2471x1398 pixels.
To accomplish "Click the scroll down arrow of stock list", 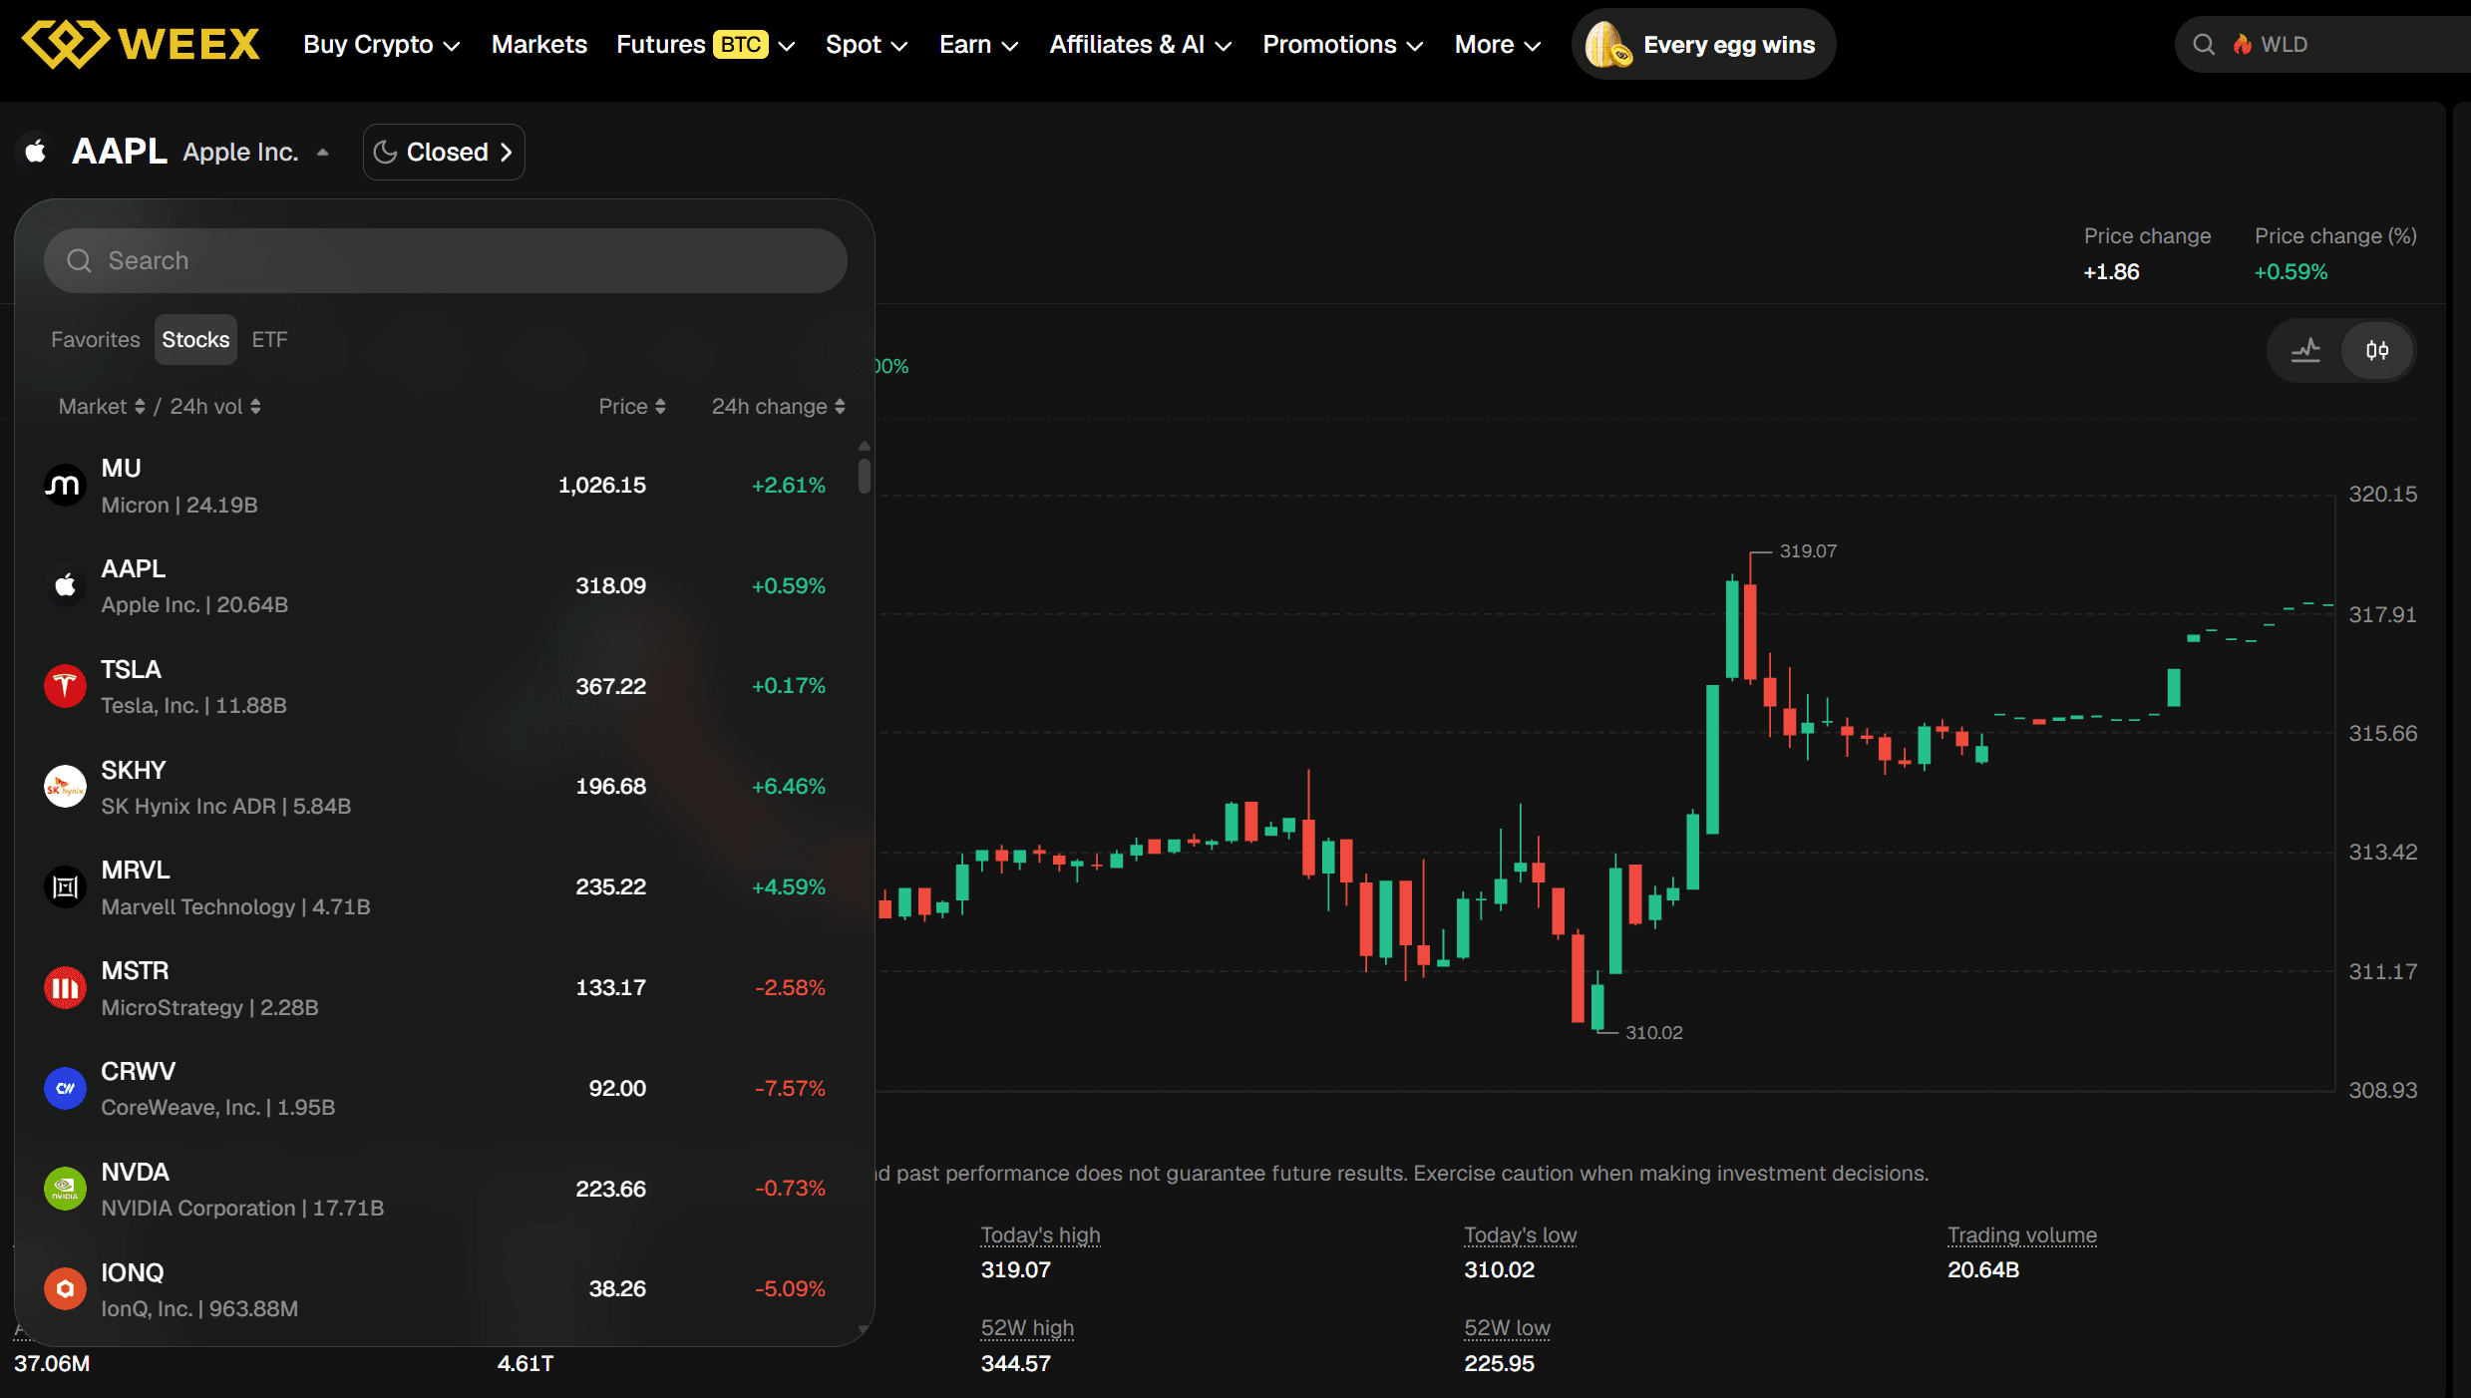I will (x=865, y=1329).
